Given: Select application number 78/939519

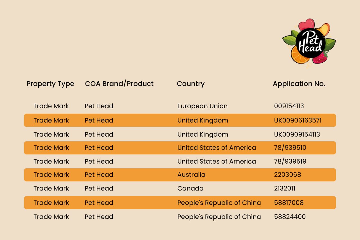Looking at the screenshot, I should 290,162.
